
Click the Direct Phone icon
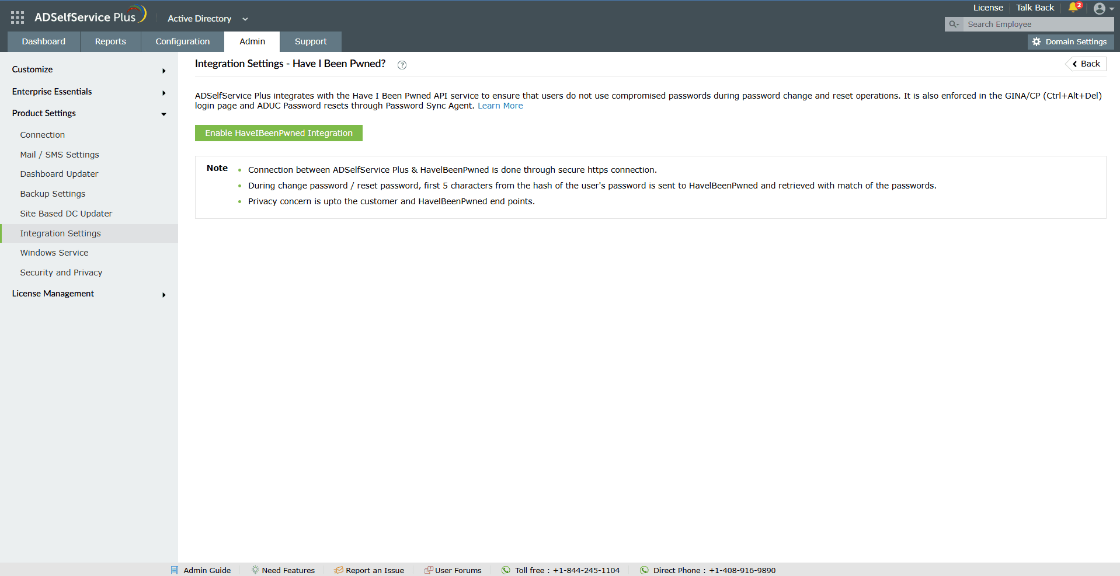[644, 570]
